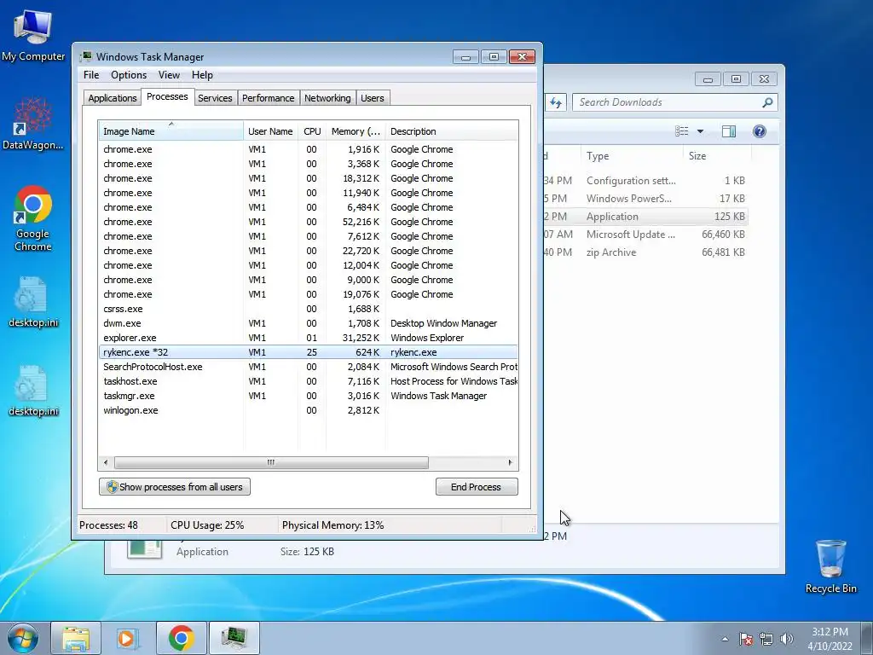This screenshot has width=873, height=655.
Task: Open the Options menu
Action: click(129, 75)
